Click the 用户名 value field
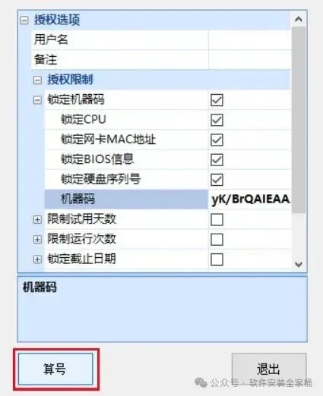This screenshot has height=396, width=323. point(250,40)
